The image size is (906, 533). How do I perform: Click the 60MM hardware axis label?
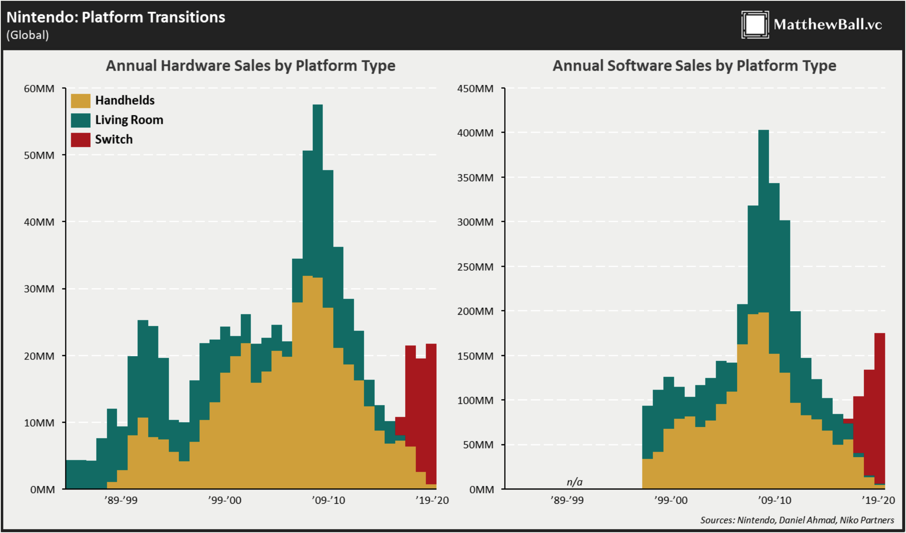tap(39, 89)
